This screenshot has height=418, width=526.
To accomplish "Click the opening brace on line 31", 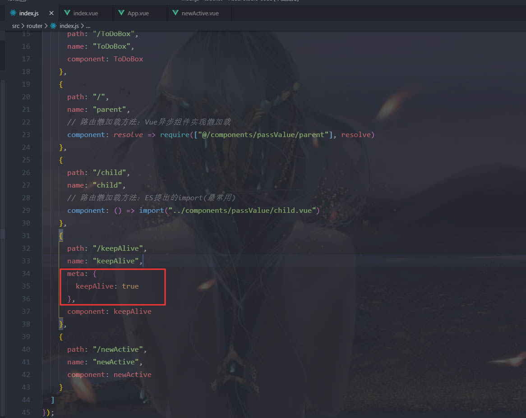I will pyautogui.click(x=61, y=236).
